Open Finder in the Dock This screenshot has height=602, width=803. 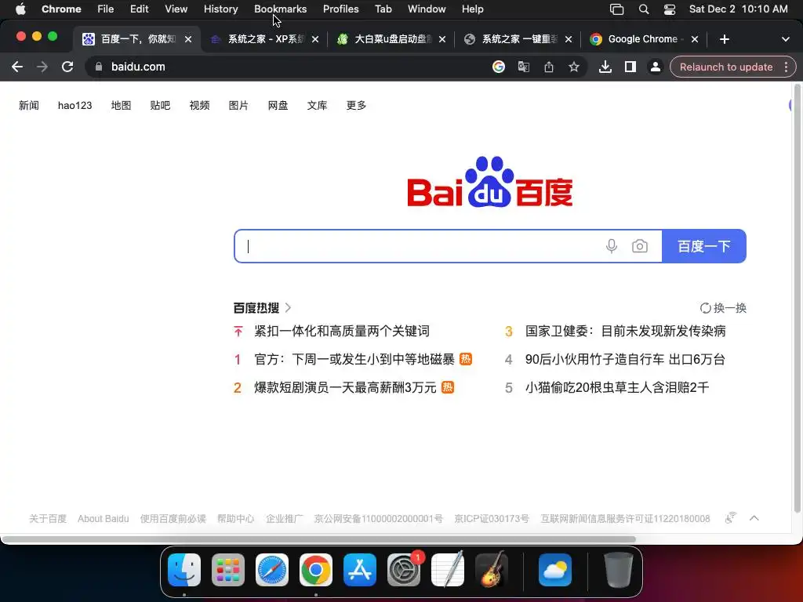pos(184,570)
